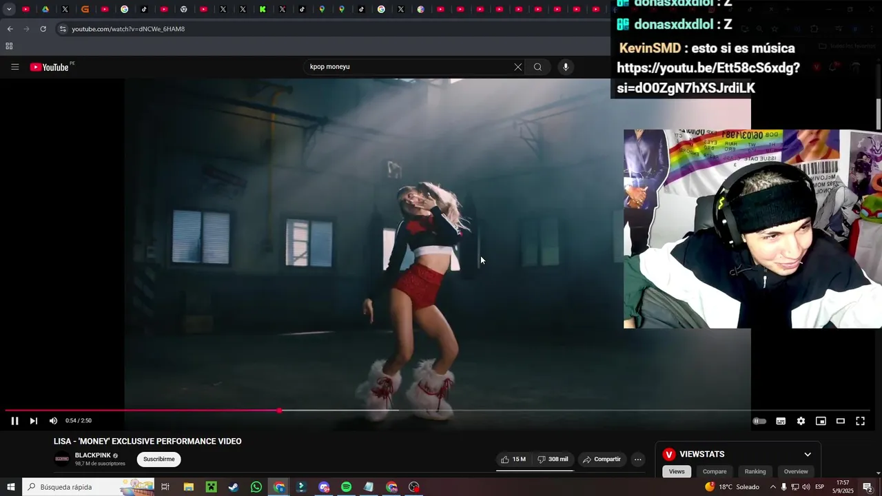
Task: Enable theater mode view
Action: (841, 421)
